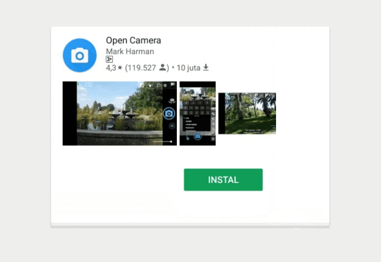Open the forest trees screenshot thumbnail
This screenshot has width=381, height=262.
(247, 113)
